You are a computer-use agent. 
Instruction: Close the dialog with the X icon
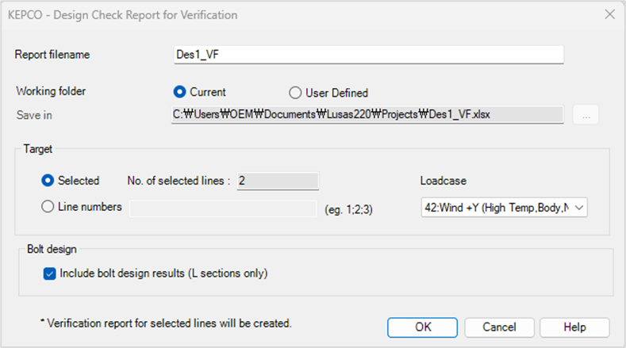[609, 14]
